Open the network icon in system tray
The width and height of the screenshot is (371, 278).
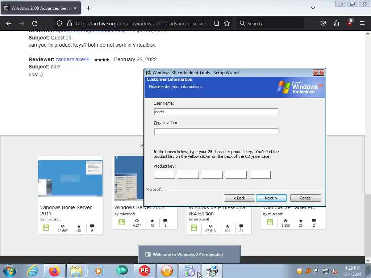point(326,271)
